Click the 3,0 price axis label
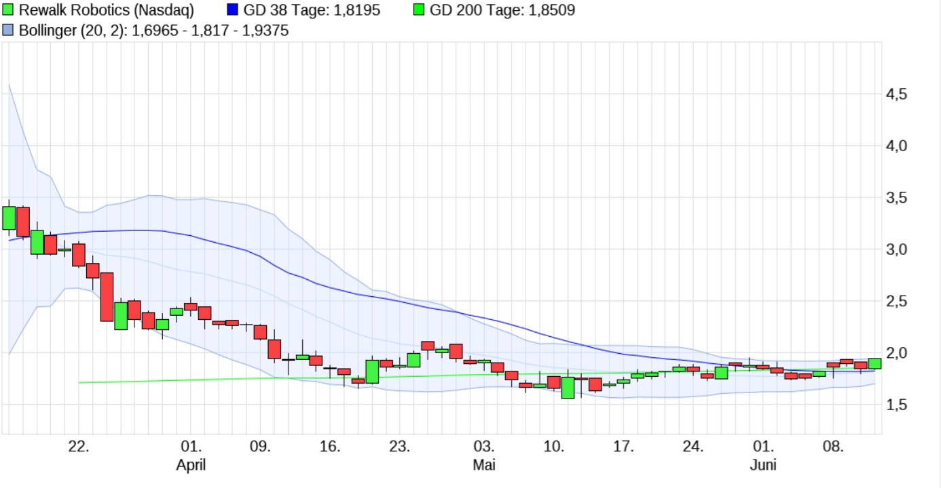This screenshot has height=488, width=941. tap(898, 249)
